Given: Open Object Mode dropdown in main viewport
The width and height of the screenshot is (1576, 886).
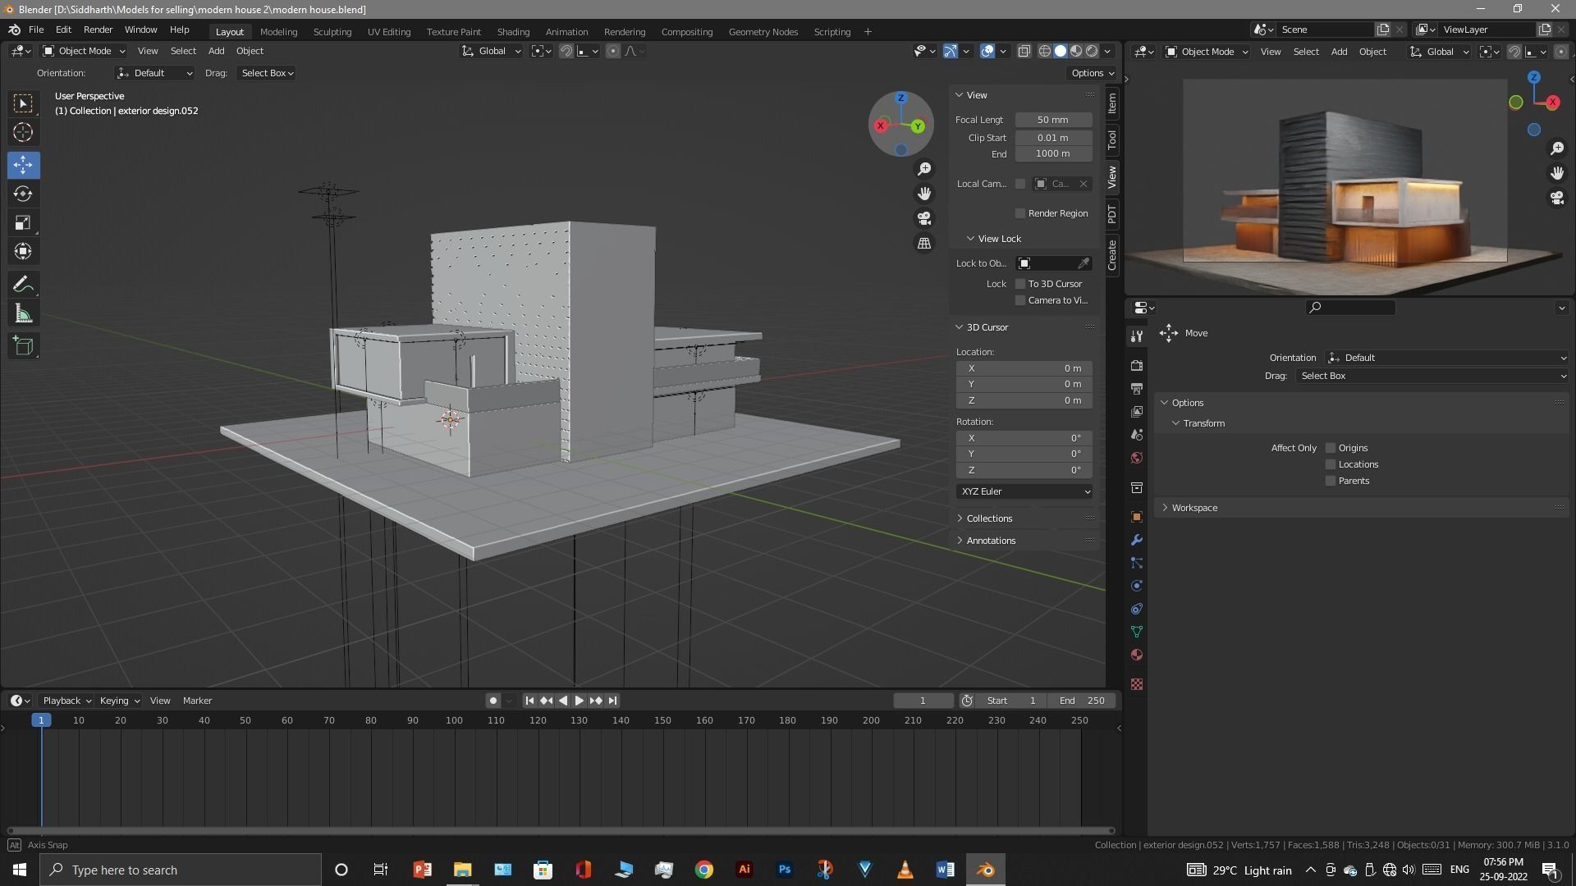Looking at the screenshot, I should point(84,51).
